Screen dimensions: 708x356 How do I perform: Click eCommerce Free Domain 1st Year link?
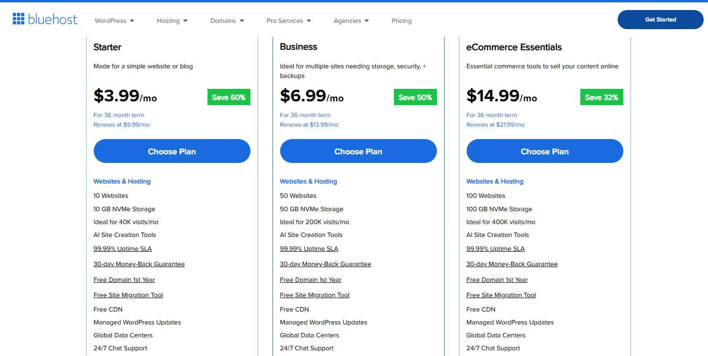497,280
